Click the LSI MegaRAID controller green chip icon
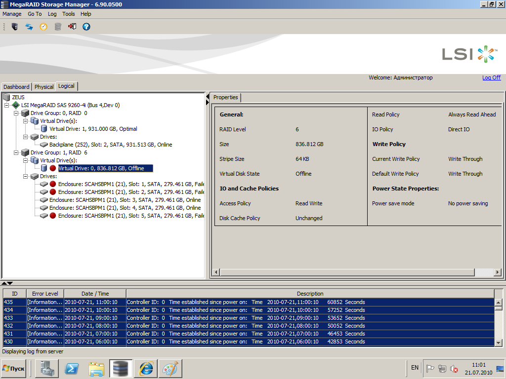The height and width of the screenshot is (379, 506). (x=16, y=105)
